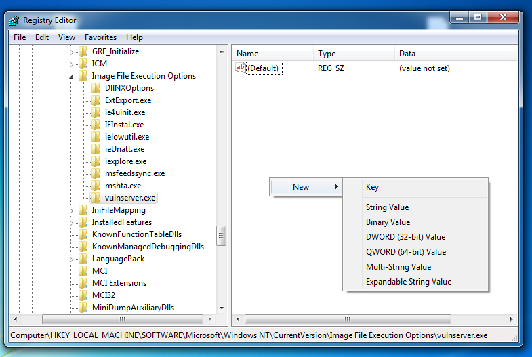Click the tree pane scroll up arrow
The height and width of the screenshot is (357, 532).
[x=222, y=51]
